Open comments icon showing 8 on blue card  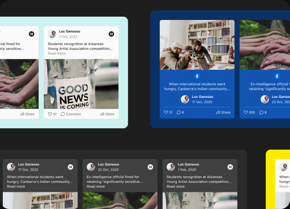pyautogui.click(x=179, y=113)
